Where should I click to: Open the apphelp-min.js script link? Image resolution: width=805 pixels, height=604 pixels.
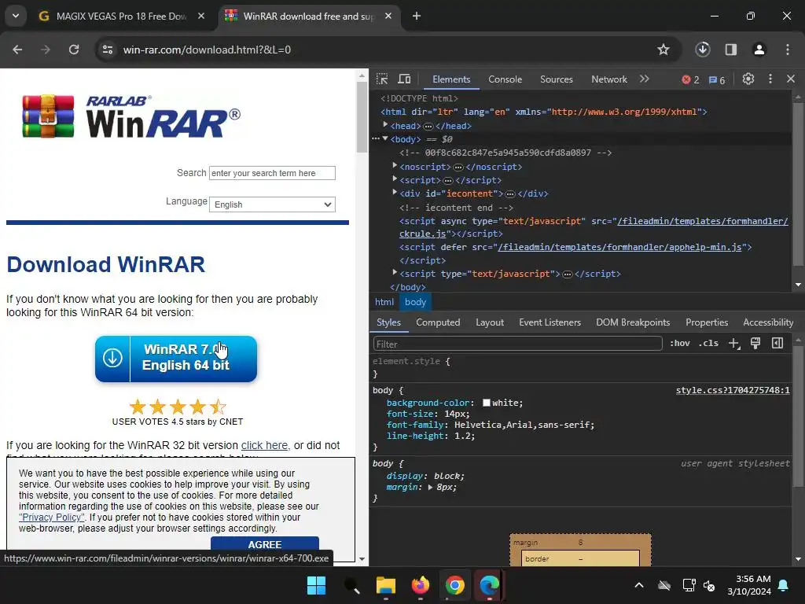(x=619, y=247)
